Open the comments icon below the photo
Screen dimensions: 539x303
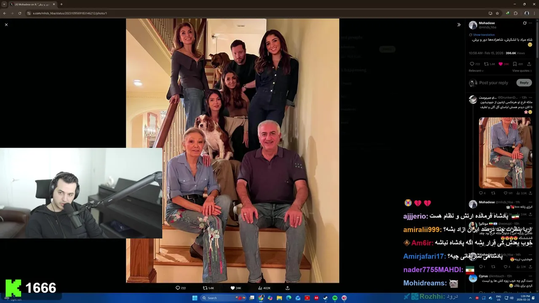point(178,288)
